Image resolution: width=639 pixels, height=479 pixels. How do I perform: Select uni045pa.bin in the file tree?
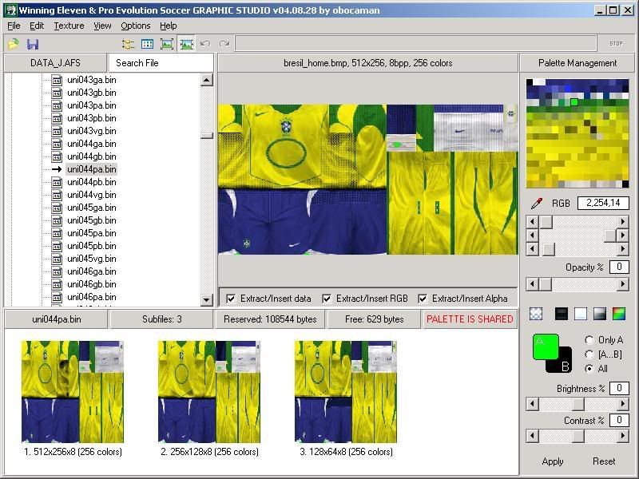pos(92,233)
